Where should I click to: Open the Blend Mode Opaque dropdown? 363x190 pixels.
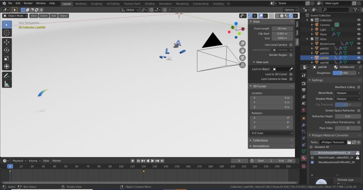pyautogui.click(x=348, y=93)
